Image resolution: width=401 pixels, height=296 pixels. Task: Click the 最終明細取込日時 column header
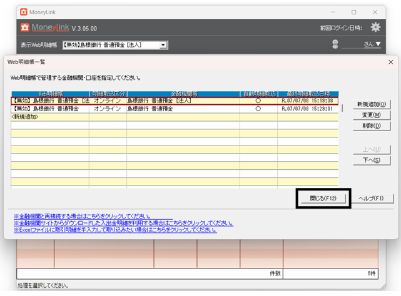click(308, 94)
